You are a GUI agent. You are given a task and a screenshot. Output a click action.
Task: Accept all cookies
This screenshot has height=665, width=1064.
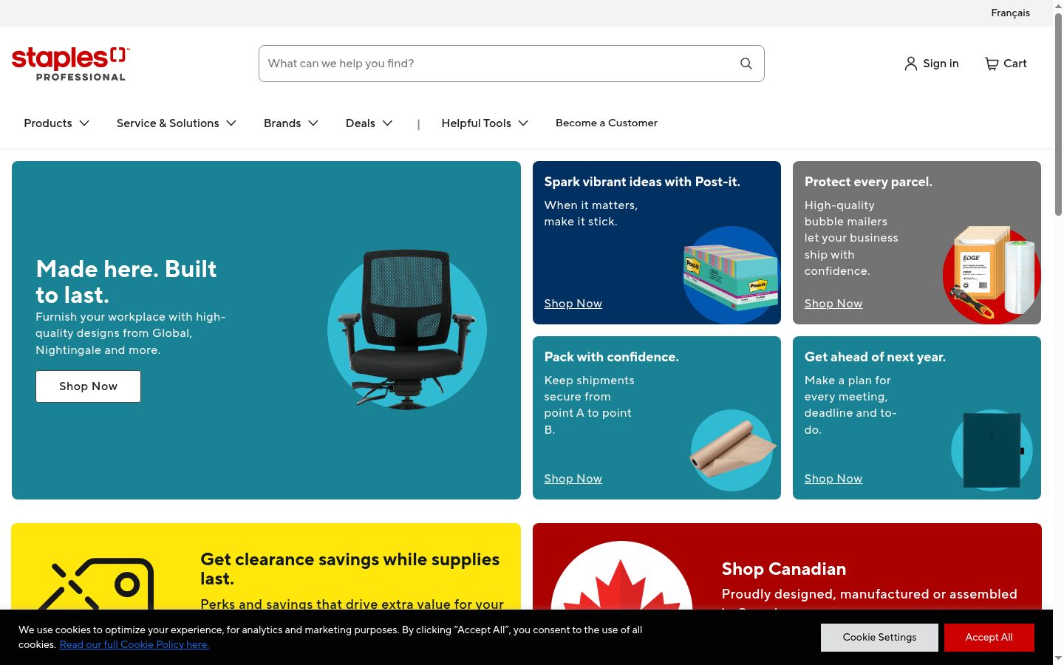[x=989, y=638]
